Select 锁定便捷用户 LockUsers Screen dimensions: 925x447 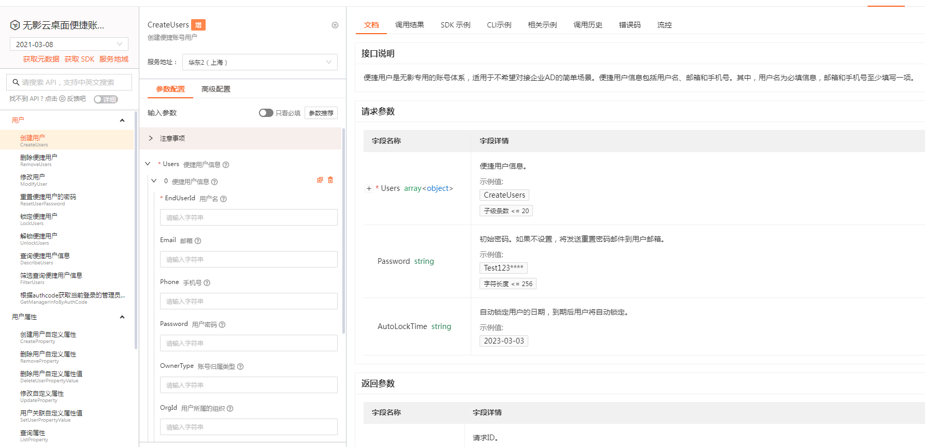67,219
